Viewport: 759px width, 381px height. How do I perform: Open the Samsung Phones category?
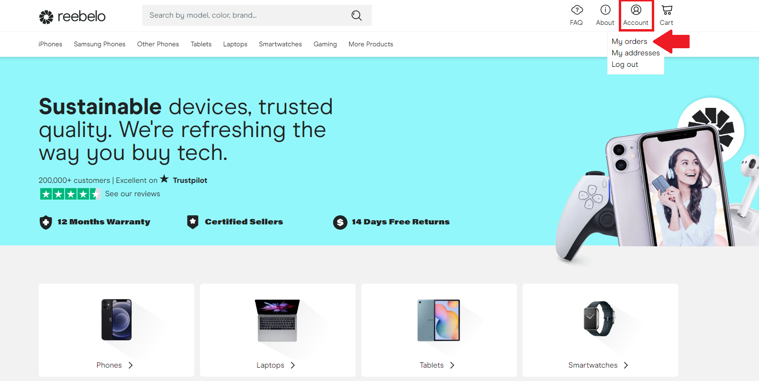[x=100, y=44]
